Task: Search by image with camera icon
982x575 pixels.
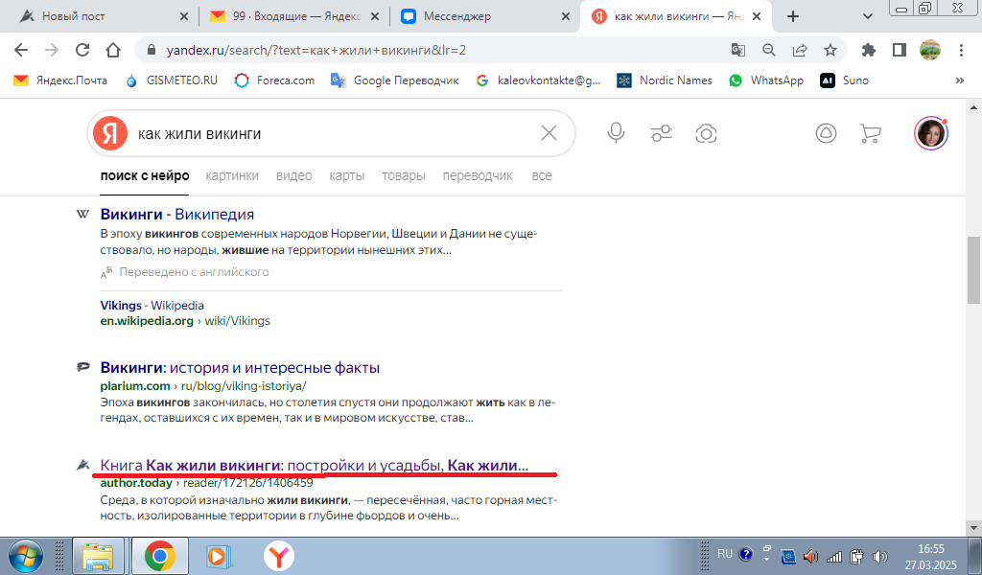Action: tap(706, 133)
